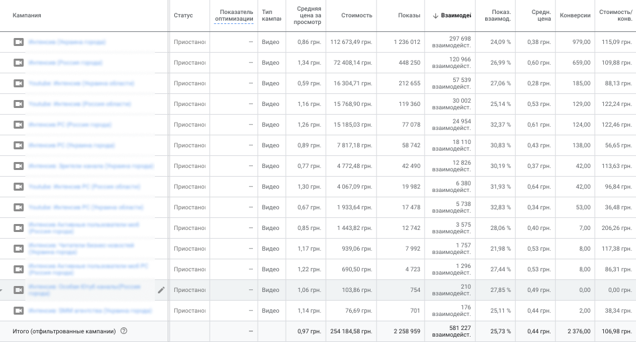
Task: Click Средняя цена за просмотр column header
Action: (308, 15)
